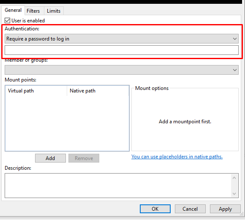This screenshot has height=220, width=245.
Task: Click the password input field
Action: coord(122,50)
